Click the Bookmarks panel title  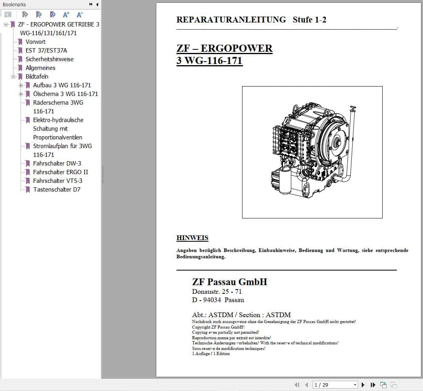coord(14,5)
